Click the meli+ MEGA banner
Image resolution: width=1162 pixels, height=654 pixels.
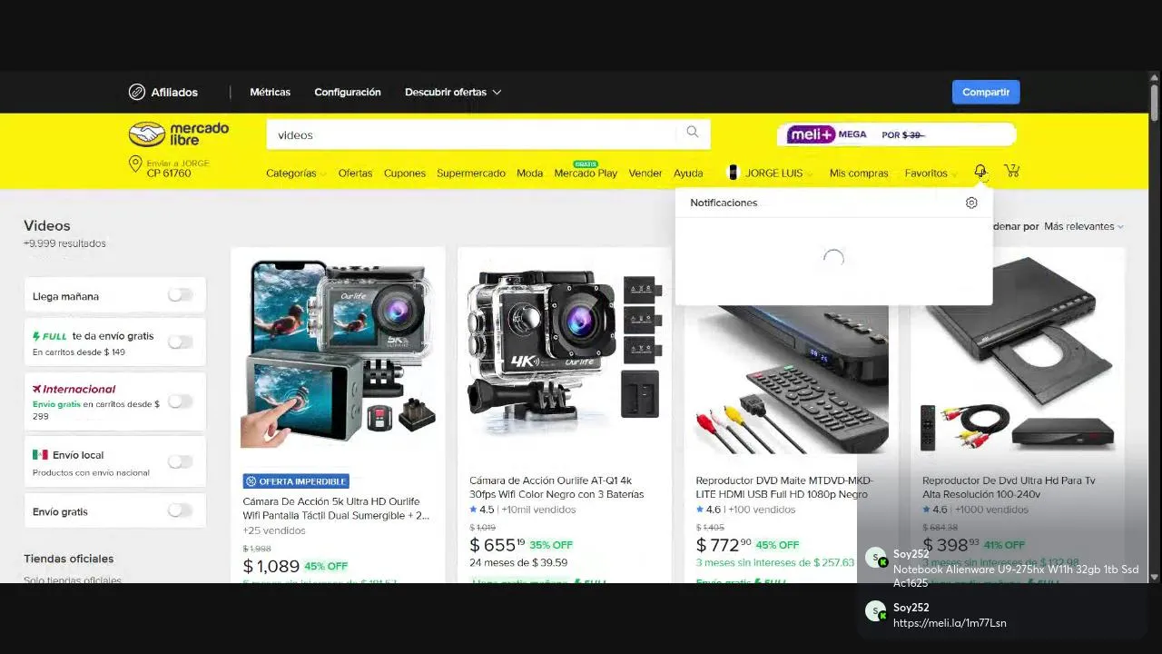pos(896,134)
